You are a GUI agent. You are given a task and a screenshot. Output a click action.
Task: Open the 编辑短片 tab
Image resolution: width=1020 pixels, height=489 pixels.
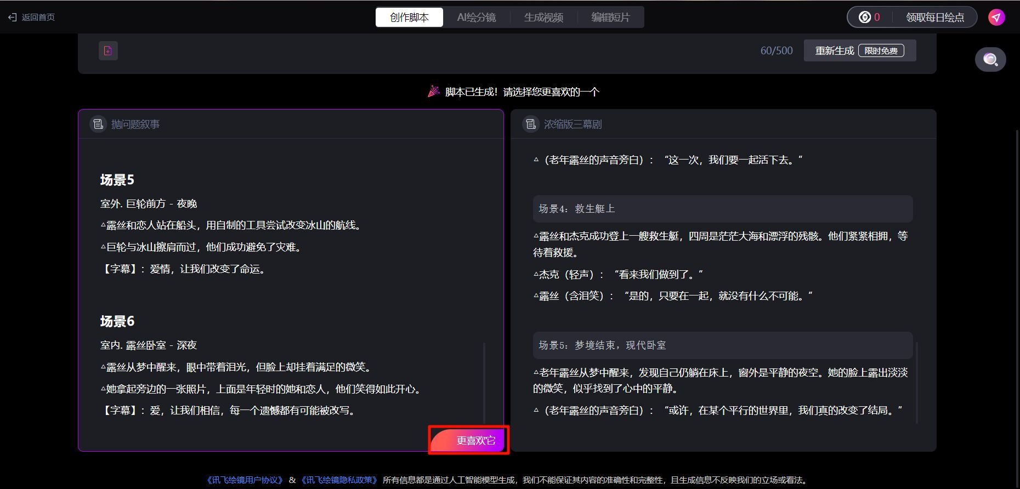(610, 18)
